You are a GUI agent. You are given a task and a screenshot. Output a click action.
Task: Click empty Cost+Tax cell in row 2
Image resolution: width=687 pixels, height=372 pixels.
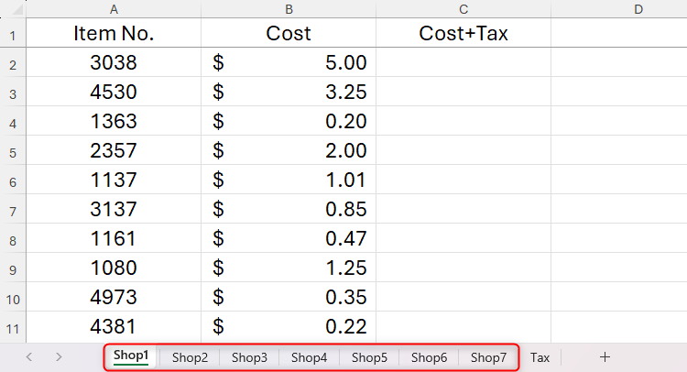point(463,63)
